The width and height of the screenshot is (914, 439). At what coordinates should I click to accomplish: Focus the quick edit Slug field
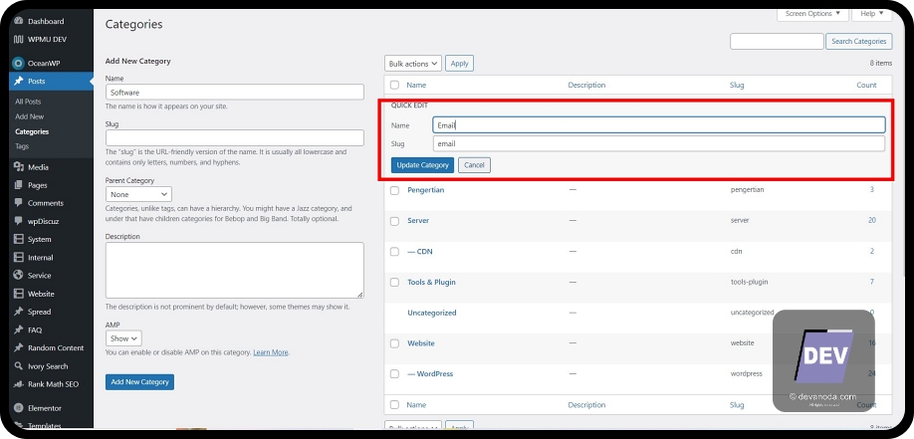(x=659, y=143)
